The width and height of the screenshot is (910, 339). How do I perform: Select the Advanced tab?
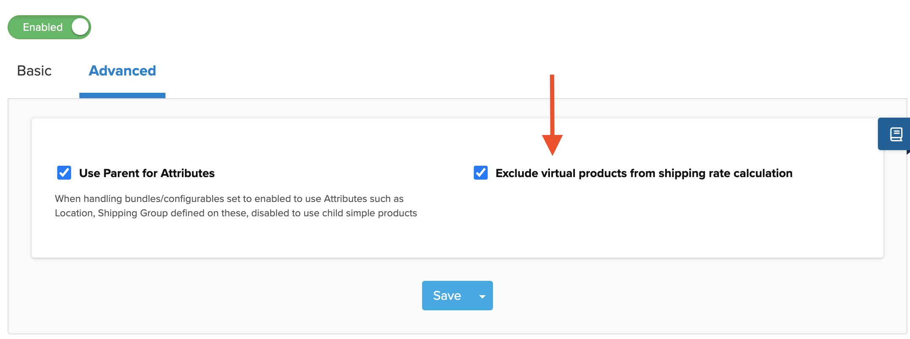pyautogui.click(x=122, y=71)
